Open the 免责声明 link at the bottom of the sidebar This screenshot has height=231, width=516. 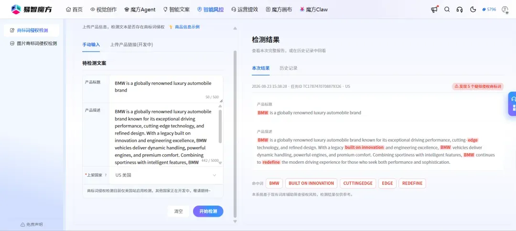click(32, 224)
